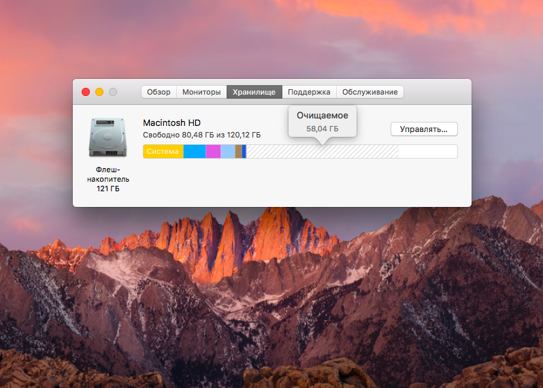Viewport: 543px width, 388px height.
Task: Click the Macintosh HD title text
Action: tap(171, 123)
